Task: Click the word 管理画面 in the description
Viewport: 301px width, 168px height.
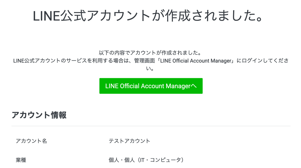Action: (x=145, y=61)
